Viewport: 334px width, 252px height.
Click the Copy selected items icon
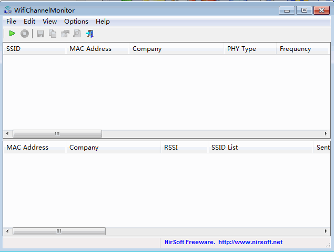53,34
